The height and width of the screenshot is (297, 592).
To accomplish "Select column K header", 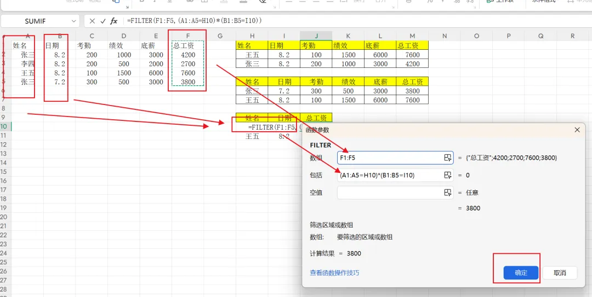I will pos(348,36).
